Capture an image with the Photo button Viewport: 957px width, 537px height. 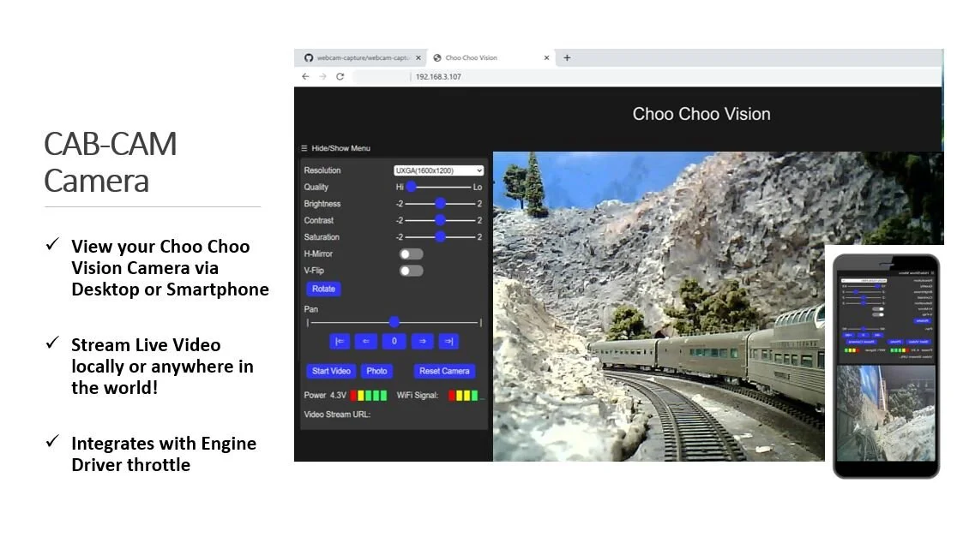[376, 371]
